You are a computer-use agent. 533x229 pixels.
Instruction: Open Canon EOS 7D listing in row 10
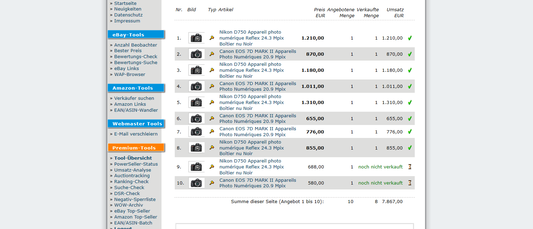[x=258, y=183]
